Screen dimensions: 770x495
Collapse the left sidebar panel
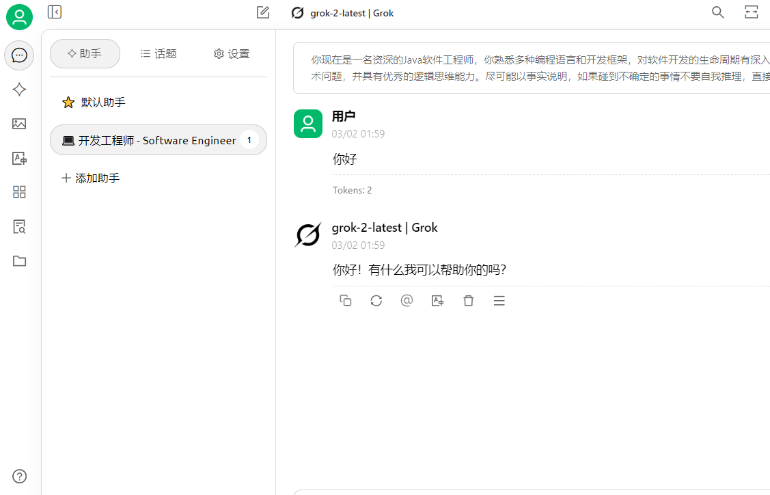point(55,12)
